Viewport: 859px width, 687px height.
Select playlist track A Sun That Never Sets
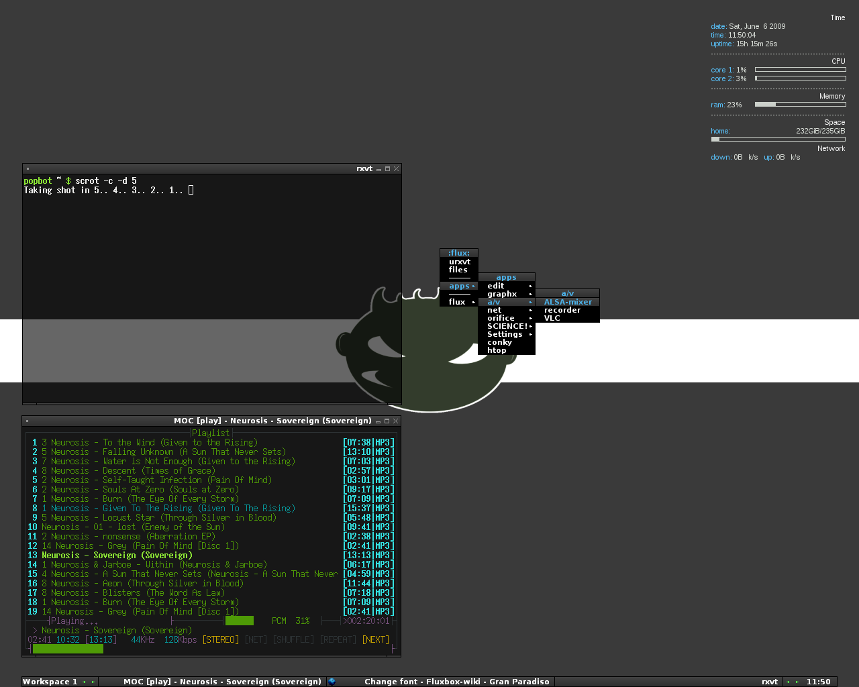(x=211, y=574)
